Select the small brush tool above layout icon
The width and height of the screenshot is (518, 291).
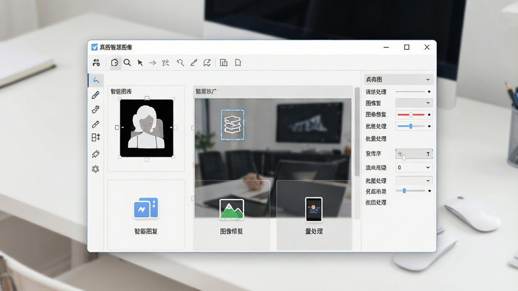tap(96, 124)
